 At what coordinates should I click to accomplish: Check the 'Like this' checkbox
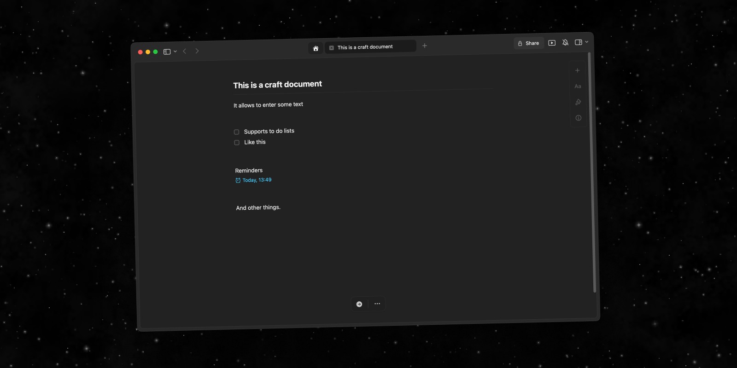pos(237,143)
